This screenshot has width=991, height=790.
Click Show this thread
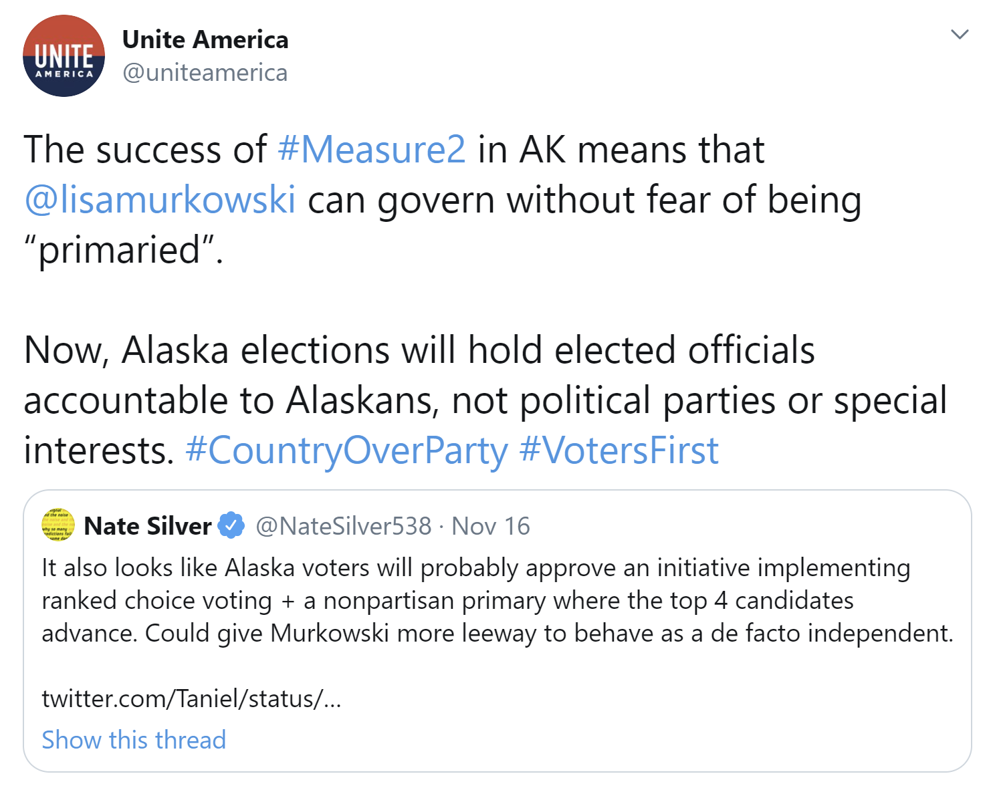(134, 740)
